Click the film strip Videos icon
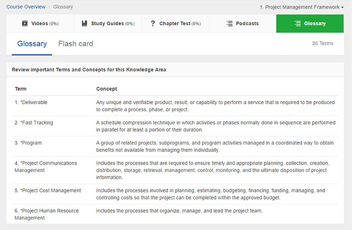352x230 pixels. (25, 23)
